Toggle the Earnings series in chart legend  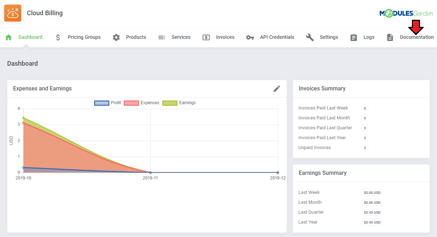(x=188, y=103)
